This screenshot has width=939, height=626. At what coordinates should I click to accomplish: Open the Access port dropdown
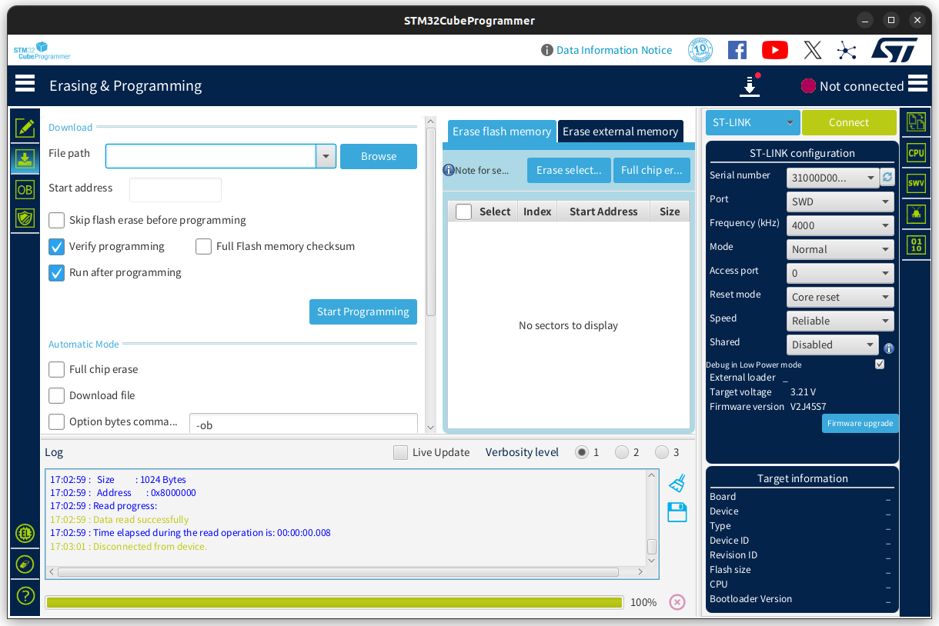point(840,274)
